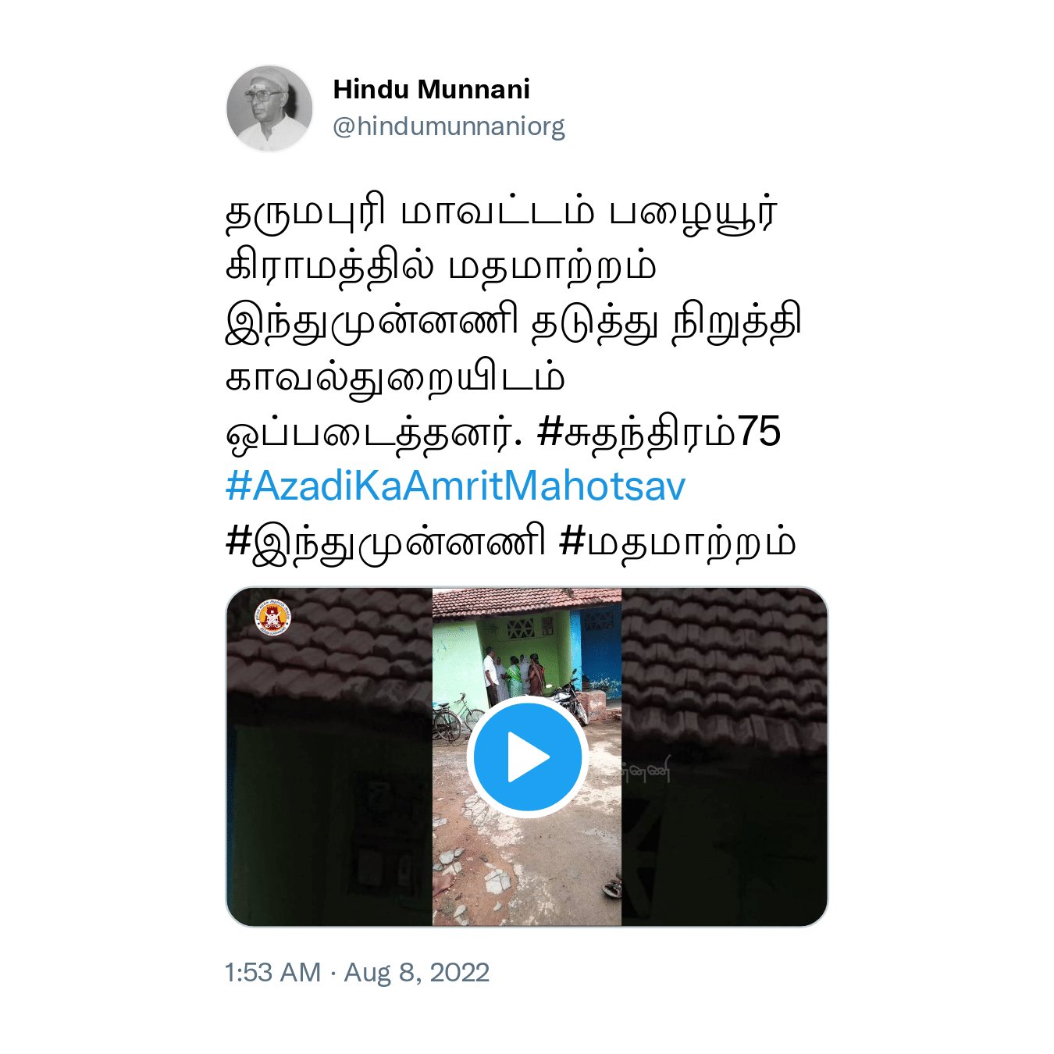This screenshot has width=1054, height=1054.
Task: Open the #மதமாற்றம் hashtag
Action: (678, 542)
